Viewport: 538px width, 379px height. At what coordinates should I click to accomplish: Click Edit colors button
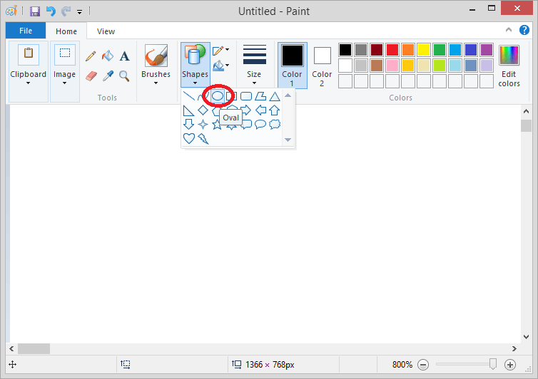[509, 66]
